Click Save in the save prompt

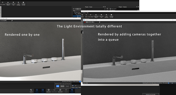(58, 86)
